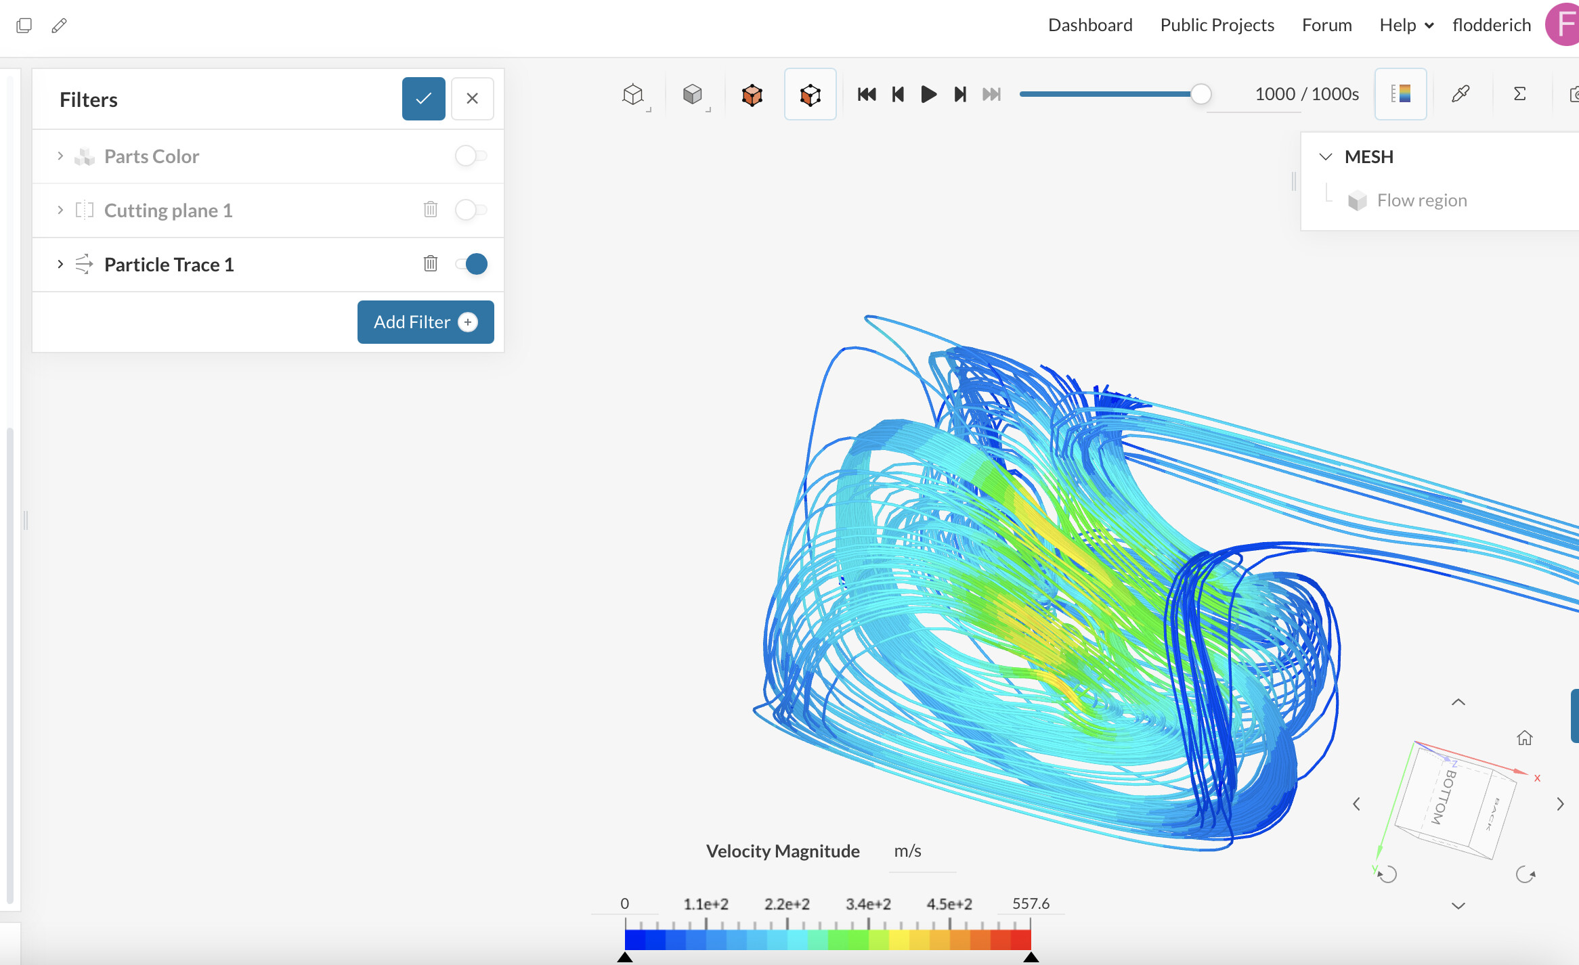1579x965 pixels.
Task: Open the sigma statistics tool
Action: 1519,94
